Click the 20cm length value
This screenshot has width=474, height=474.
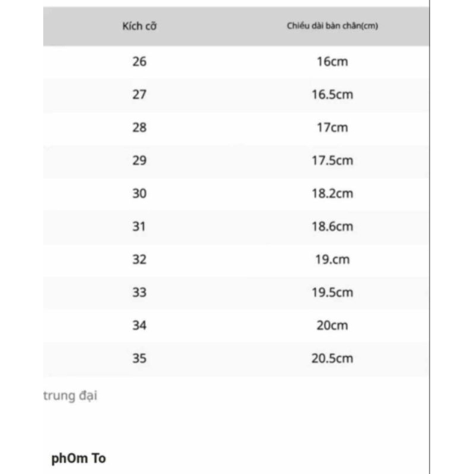point(332,325)
